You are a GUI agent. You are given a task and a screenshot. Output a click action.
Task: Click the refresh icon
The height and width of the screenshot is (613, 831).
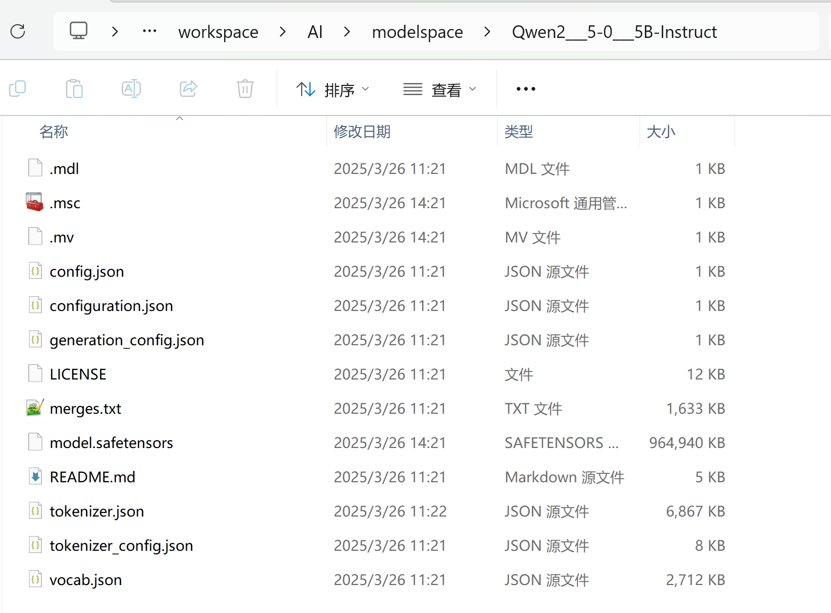18,32
